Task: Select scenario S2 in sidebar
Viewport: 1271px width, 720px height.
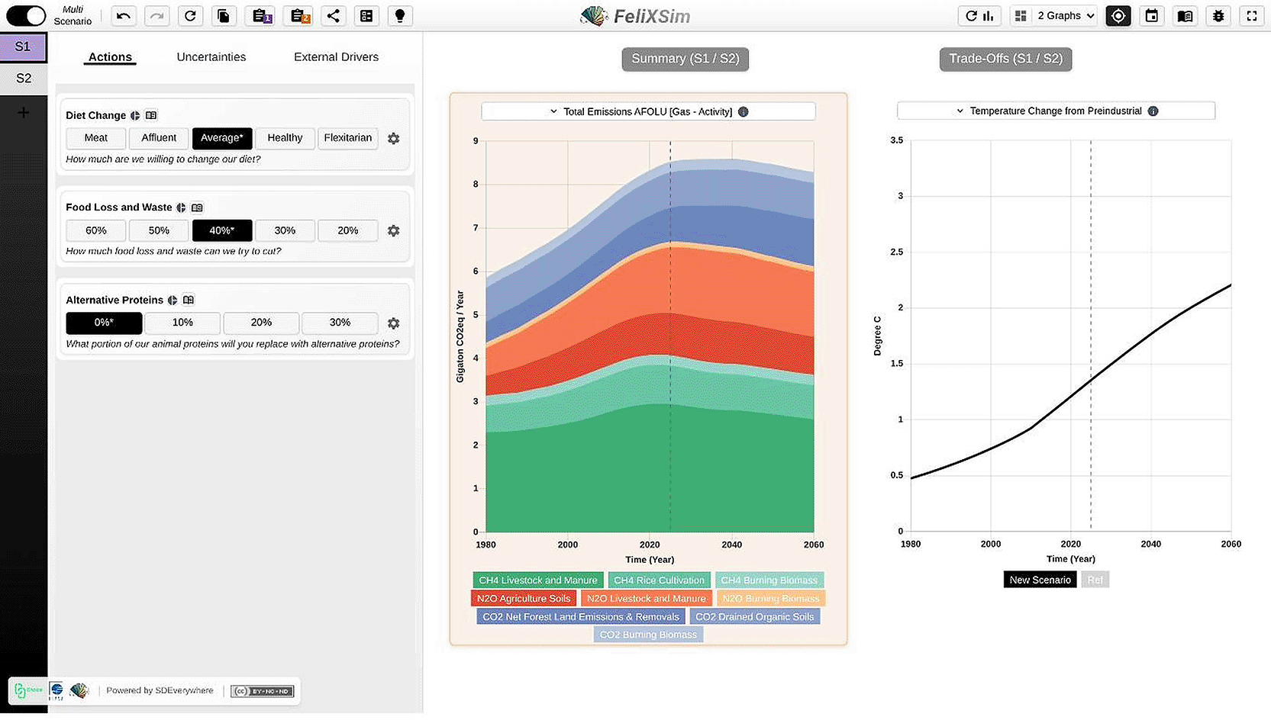Action: click(24, 79)
